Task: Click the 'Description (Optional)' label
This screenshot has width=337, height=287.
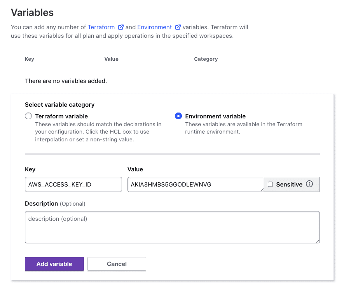Action: [x=55, y=204]
